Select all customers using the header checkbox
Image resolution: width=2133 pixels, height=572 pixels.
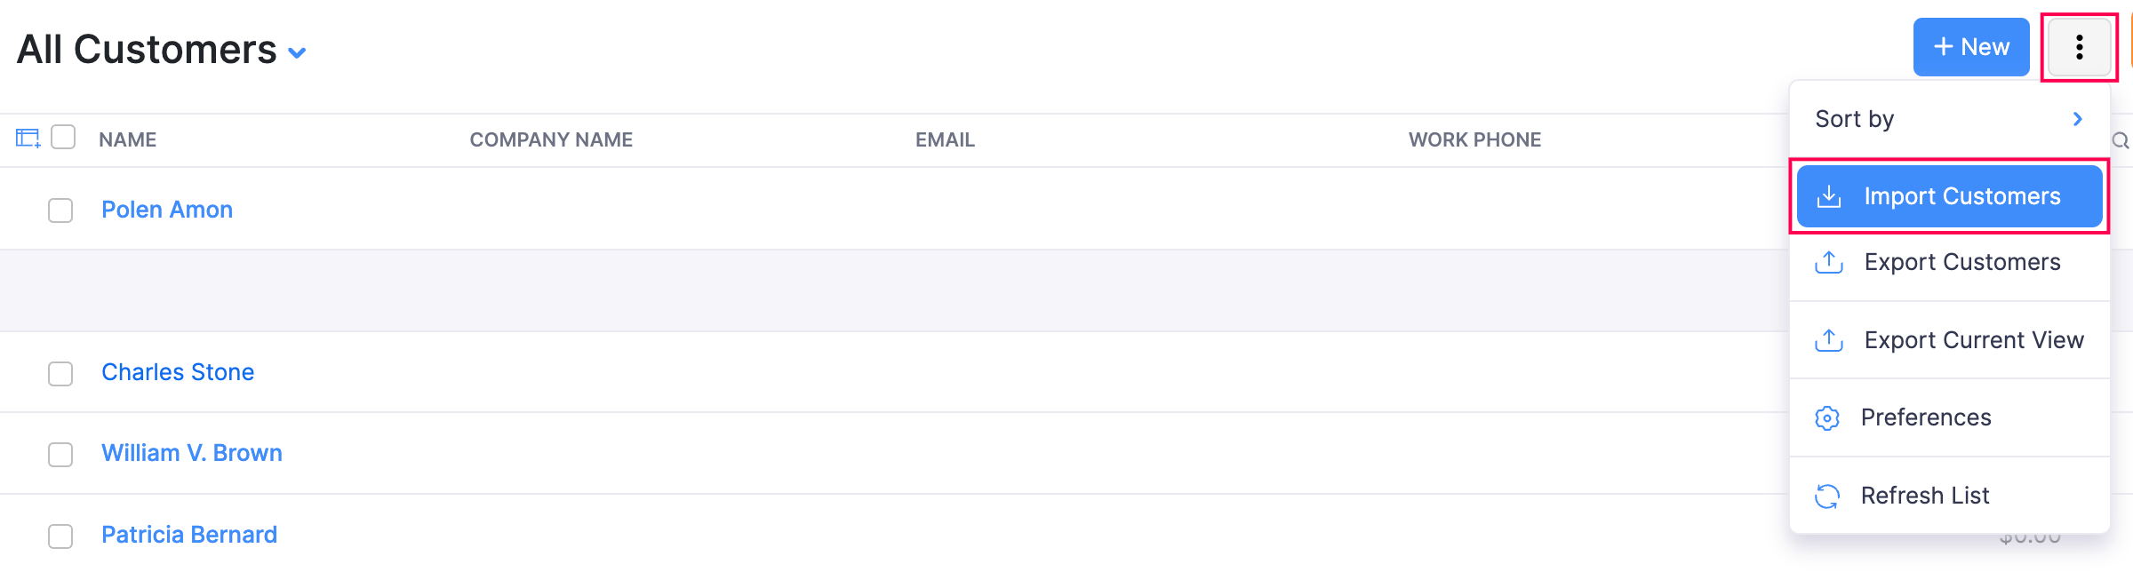(x=63, y=138)
